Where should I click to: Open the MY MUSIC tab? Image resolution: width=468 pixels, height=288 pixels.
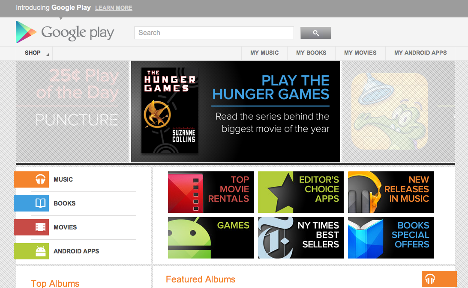click(264, 53)
